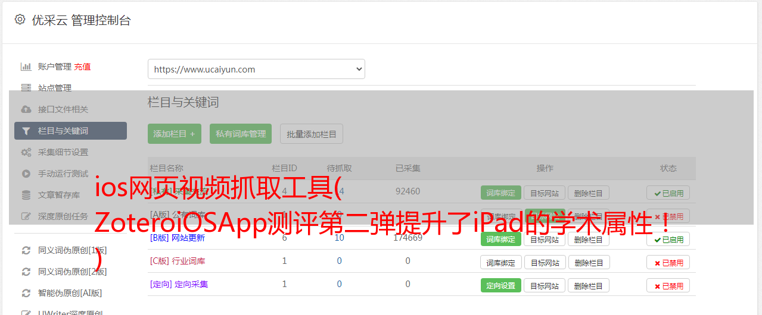Screen dimensions: 762x315
Task: Click 目标网站 in the [C版] 行业词库 row
Action: [x=545, y=262]
